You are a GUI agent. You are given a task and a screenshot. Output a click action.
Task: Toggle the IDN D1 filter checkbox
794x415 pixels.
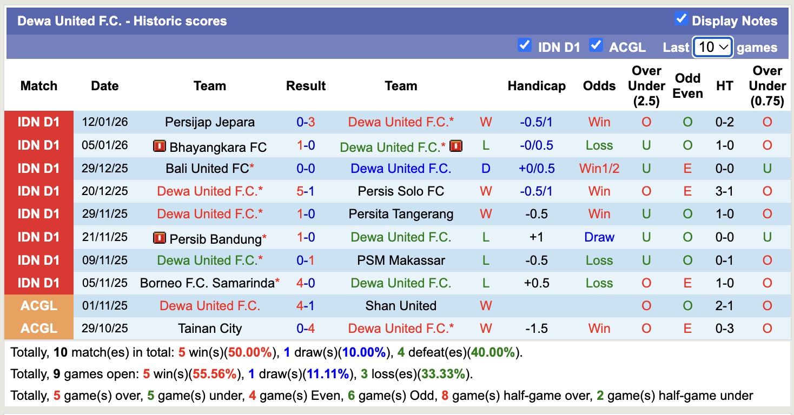[x=524, y=46]
